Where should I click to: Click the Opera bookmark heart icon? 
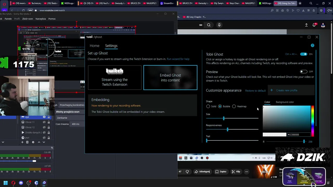298,10
